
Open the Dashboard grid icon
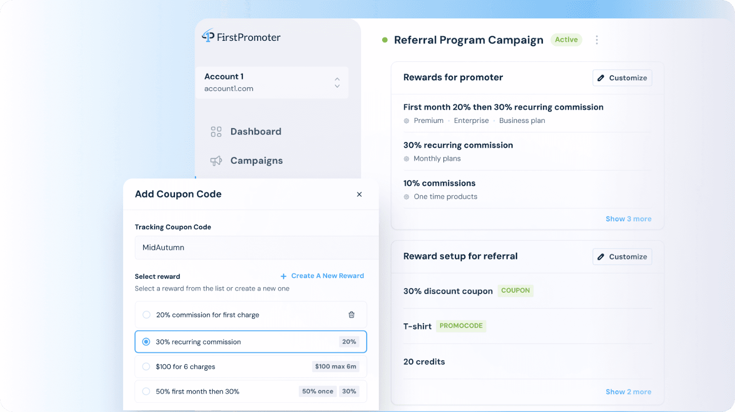pos(216,132)
